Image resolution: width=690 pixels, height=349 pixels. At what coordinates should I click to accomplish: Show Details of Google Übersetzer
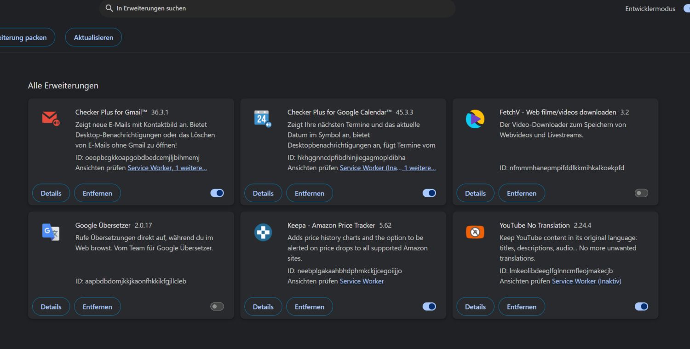(51, 307)
